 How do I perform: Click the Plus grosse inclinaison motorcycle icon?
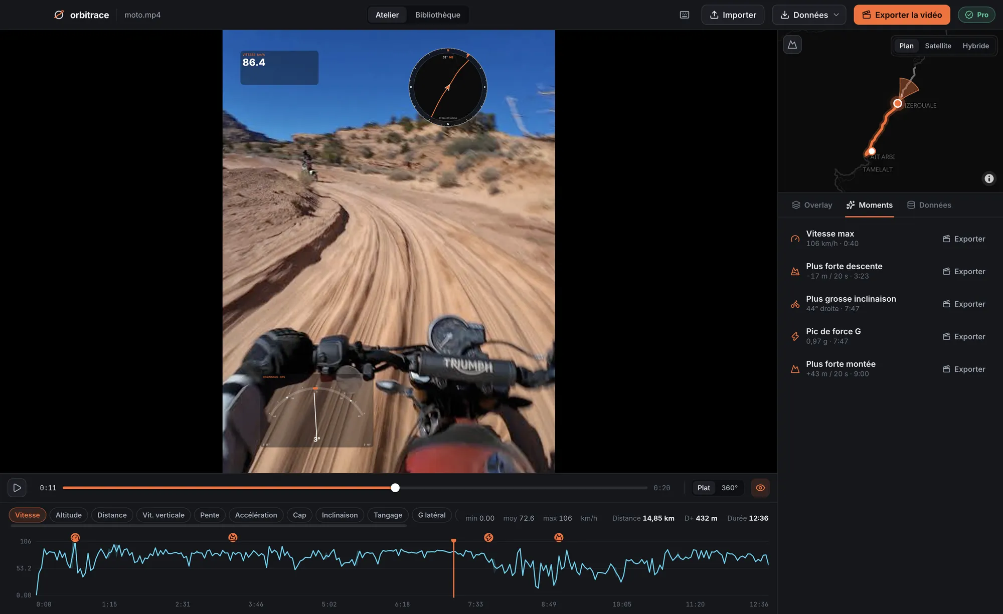795,304
